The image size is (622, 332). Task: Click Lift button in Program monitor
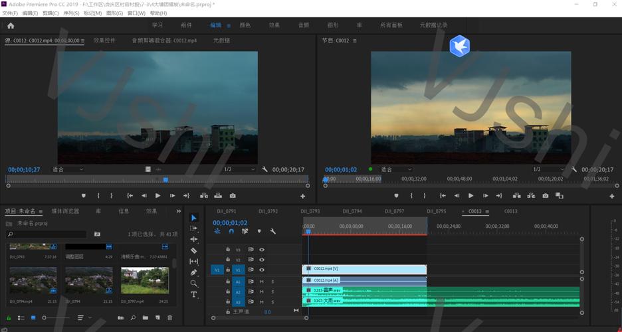click(x=516, y=196)
